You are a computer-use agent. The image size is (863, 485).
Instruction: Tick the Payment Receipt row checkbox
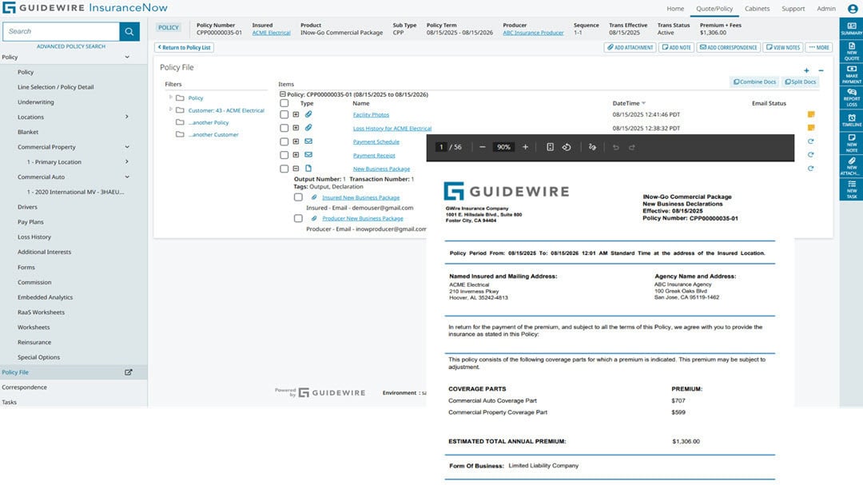coord(284,155)
